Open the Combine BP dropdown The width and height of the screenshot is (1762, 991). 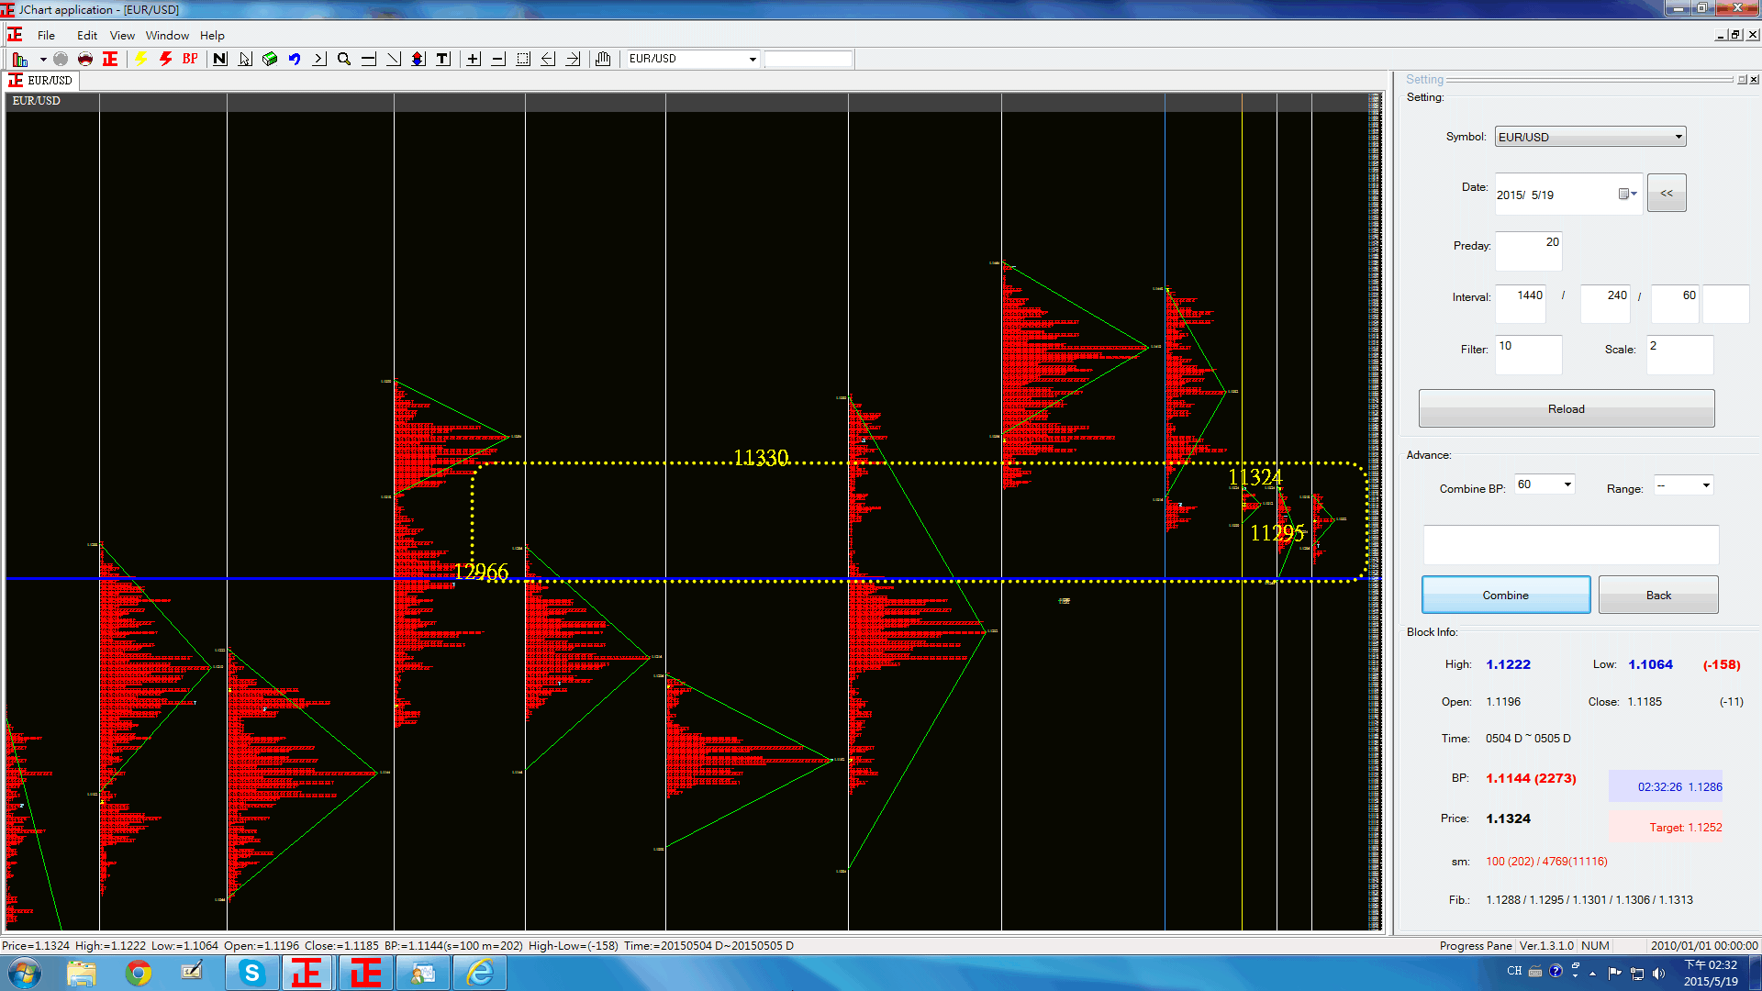pyautogui.click(x=1567, y=484)
